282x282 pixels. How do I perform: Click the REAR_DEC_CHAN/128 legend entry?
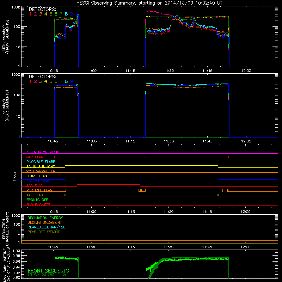pos(47,227)
